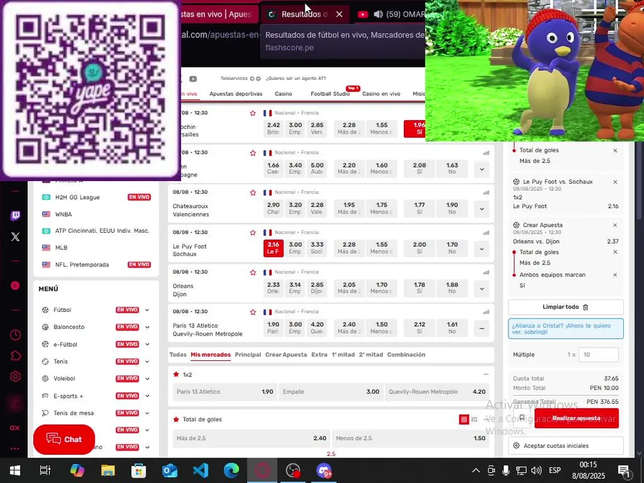Switch Total de goles to slider view icon
Viewport: 644px width, 483px height.
[x=474, y=419]
